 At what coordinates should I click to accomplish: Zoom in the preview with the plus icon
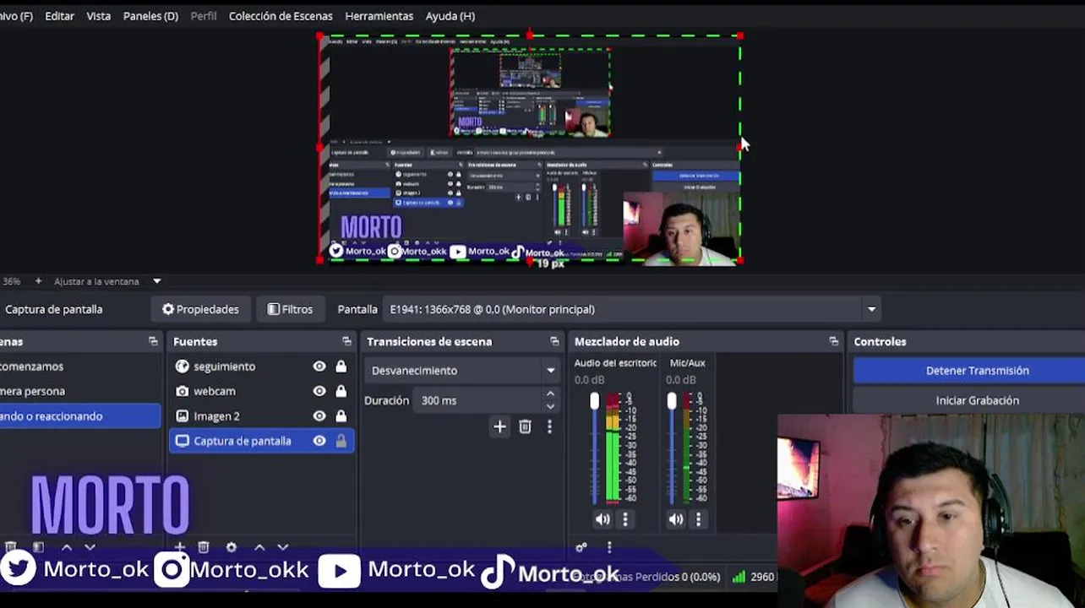(38, 281)
